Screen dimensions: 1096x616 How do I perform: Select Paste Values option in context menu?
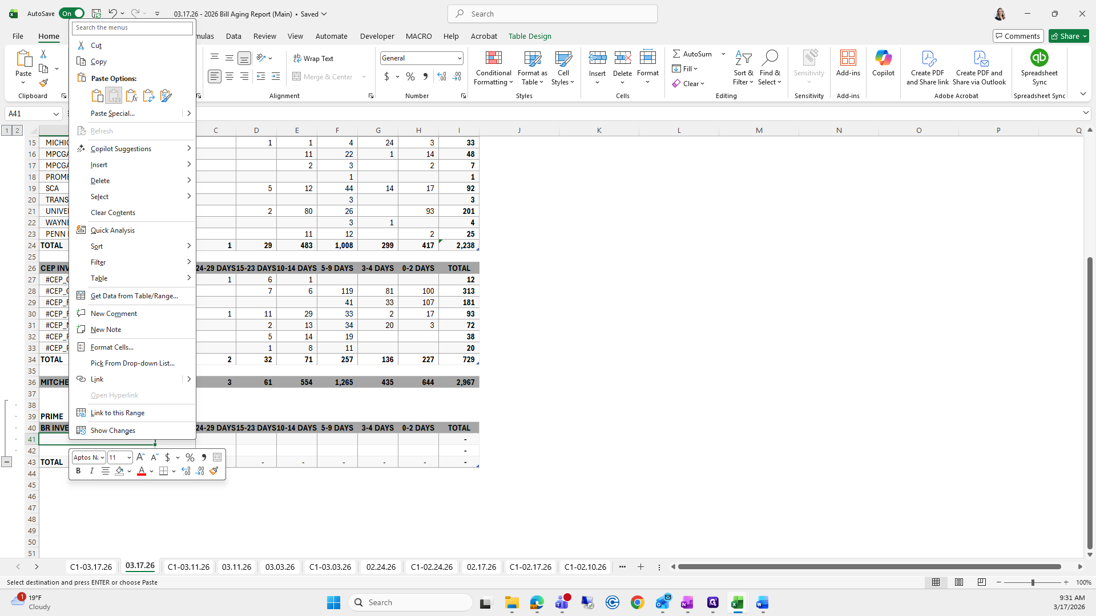114,96
